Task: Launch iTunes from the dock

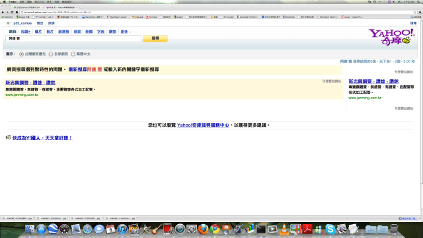Action: pyautogui.click(x=122, y=229)
